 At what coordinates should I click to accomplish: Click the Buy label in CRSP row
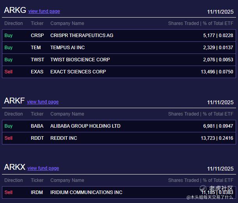(x=9, y=36)
